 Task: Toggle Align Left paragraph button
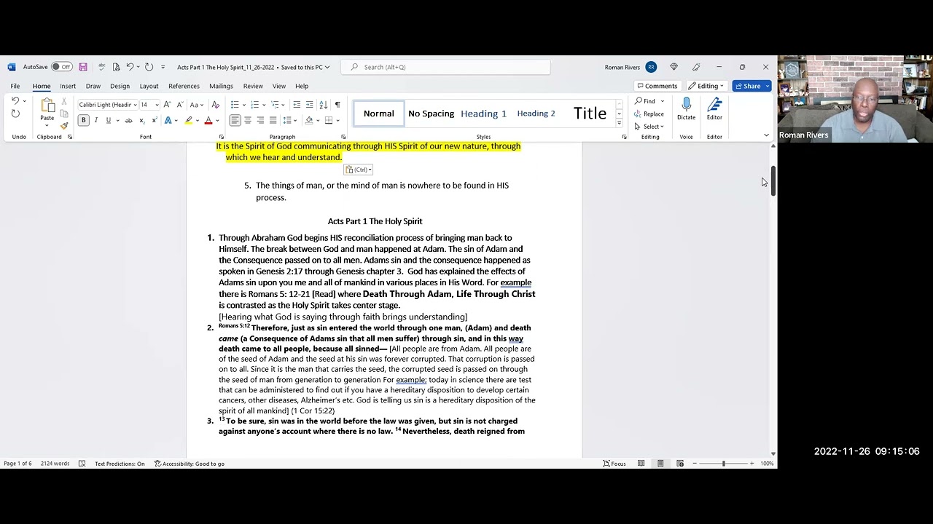point(235,120)
